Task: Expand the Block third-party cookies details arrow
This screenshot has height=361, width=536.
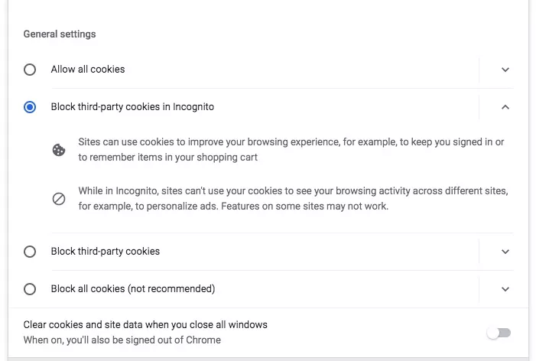Action: (x=505, y=252)
